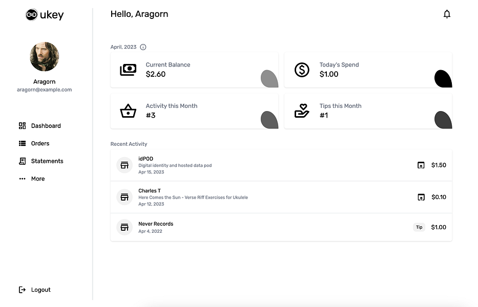Click the three-dots icon beside More

tap(22, 179)
